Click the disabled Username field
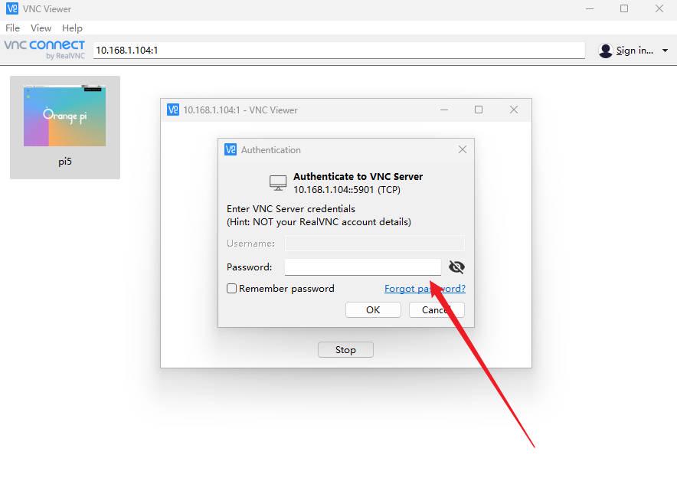This screenshot has height=481, width=677. 374,244
